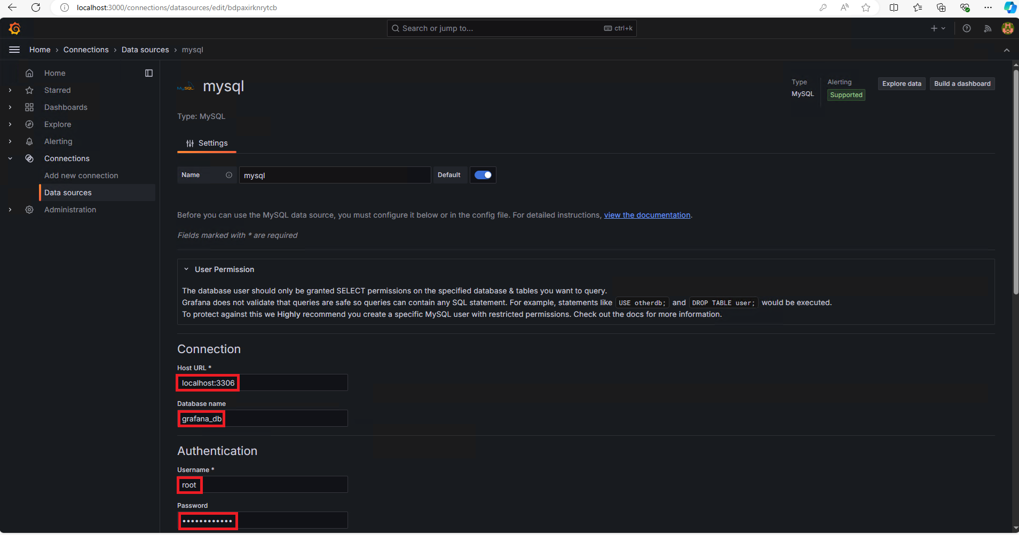Open Connections in sidebar menu
The image size is (1019, 535).
click(67, 158)
